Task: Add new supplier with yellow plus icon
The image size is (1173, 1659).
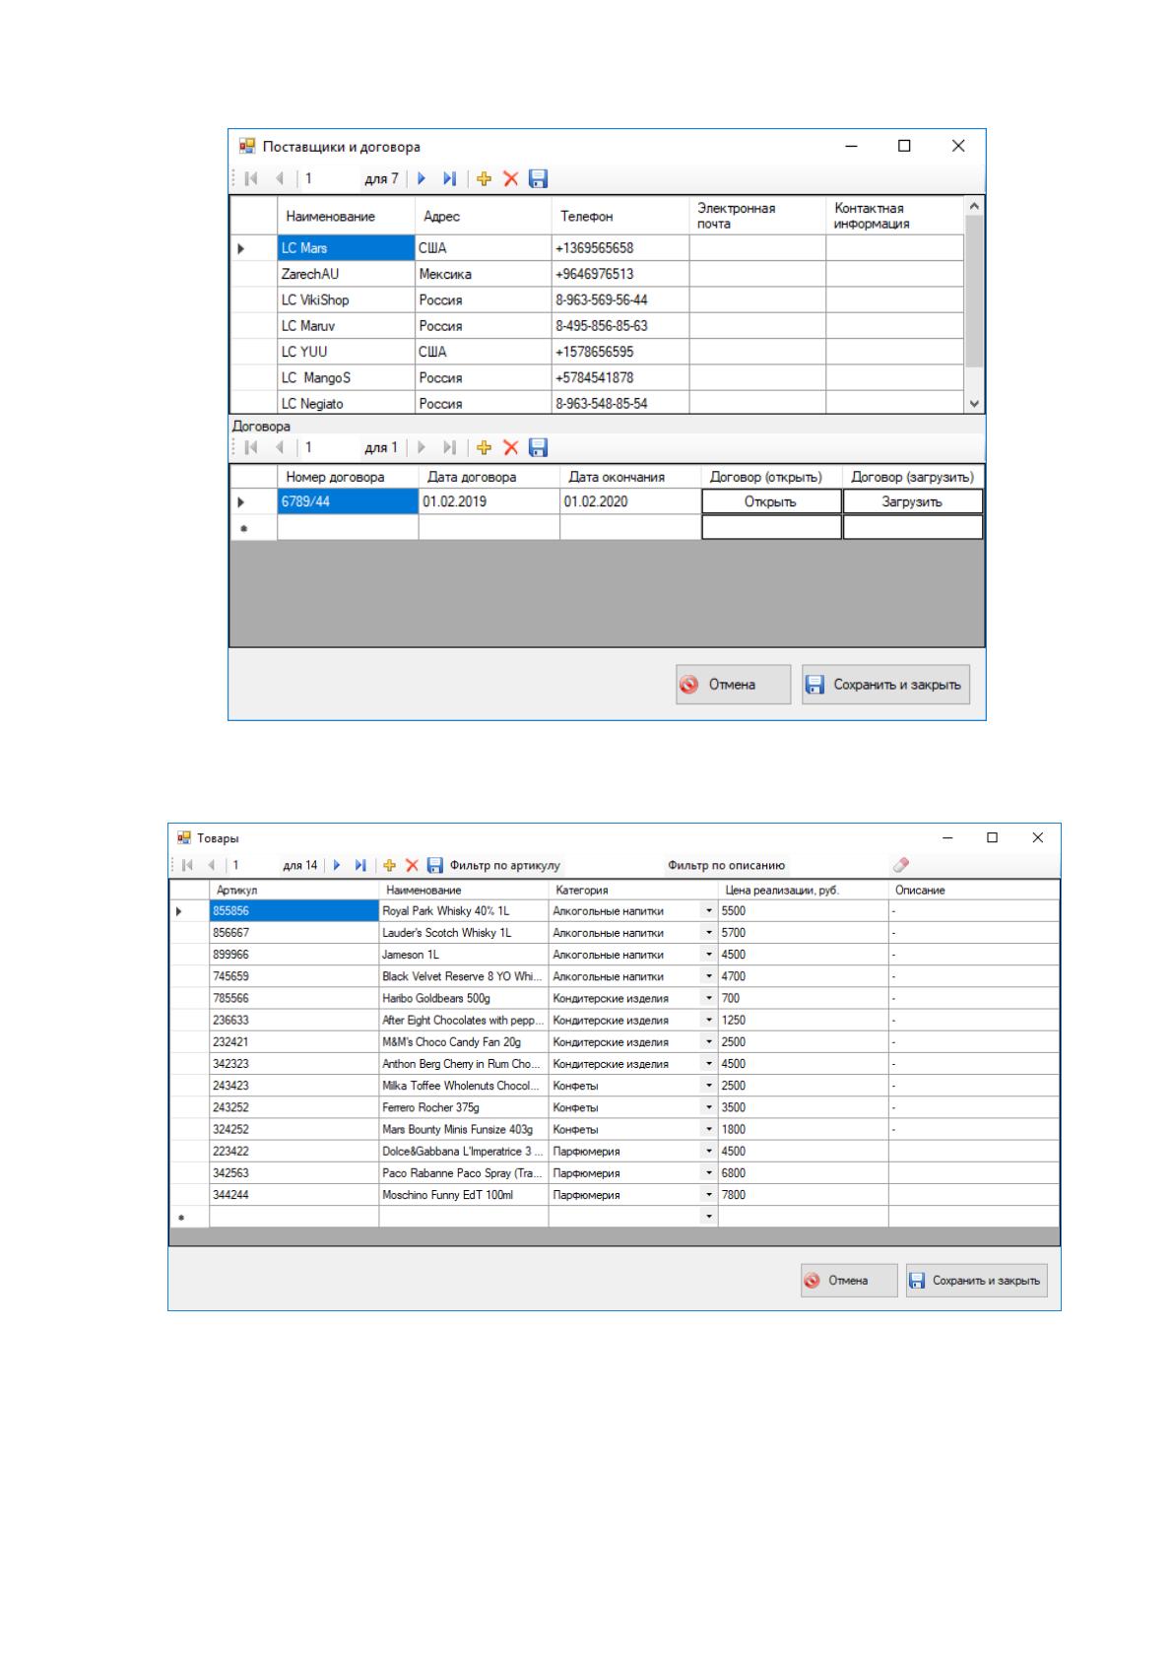Action: (x=484, y=179)
